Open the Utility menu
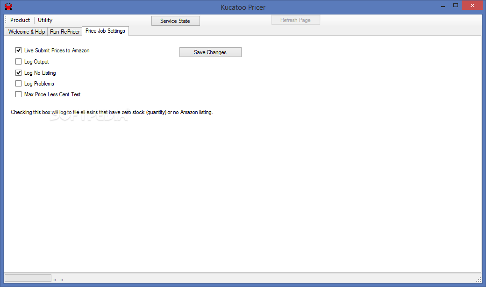The height and width of the screenshot is (287, 486). [45, 20]
